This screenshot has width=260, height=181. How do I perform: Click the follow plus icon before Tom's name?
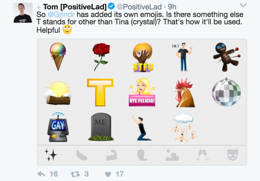coord(39,7)
